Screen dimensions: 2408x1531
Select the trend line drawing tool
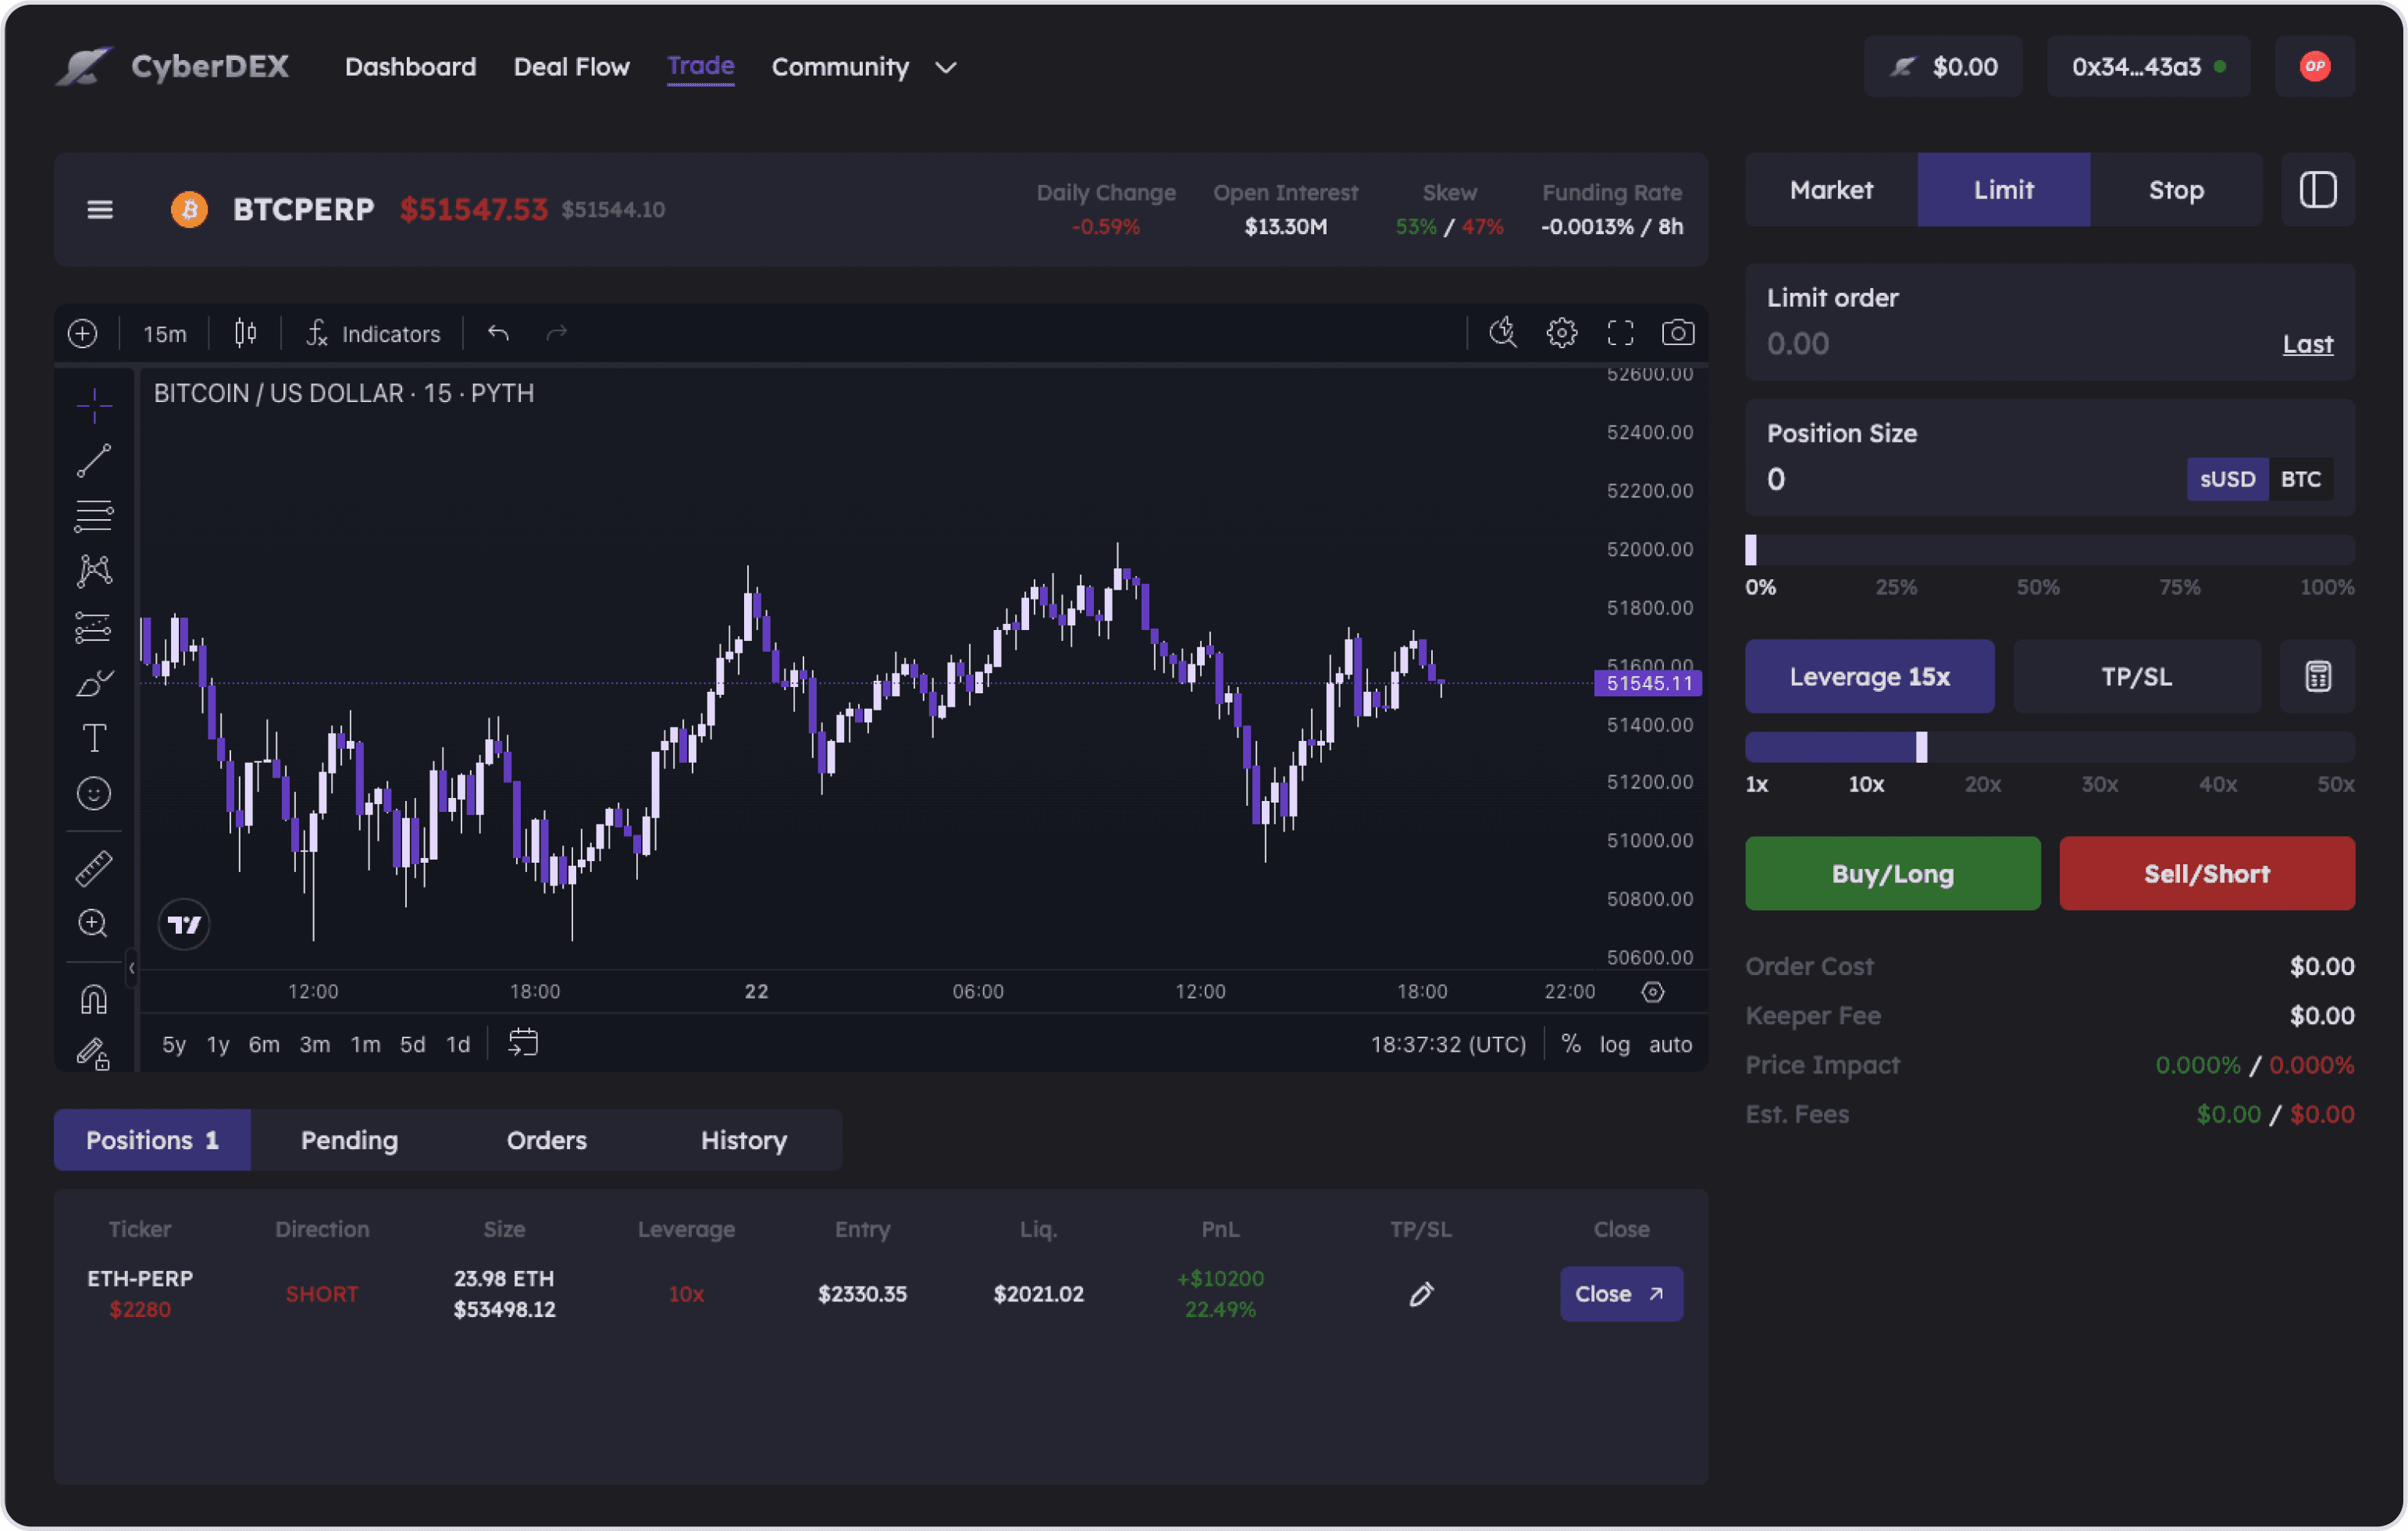click(x=93, y=460)
